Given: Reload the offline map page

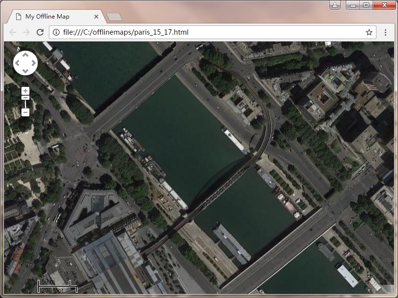Looking at the screenshot, I should click(40, 32).
